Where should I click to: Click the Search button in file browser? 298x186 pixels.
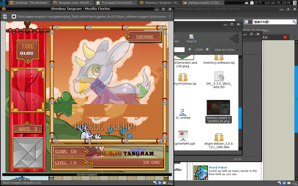coord(191,39)
